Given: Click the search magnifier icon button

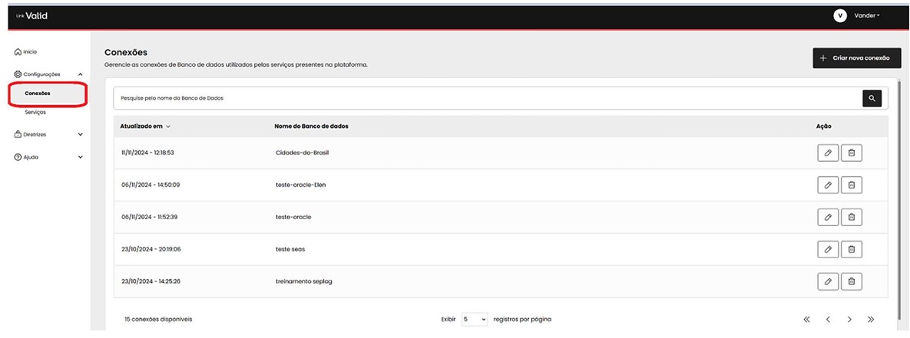Looking at the screenshot, I should click(872, 98).
